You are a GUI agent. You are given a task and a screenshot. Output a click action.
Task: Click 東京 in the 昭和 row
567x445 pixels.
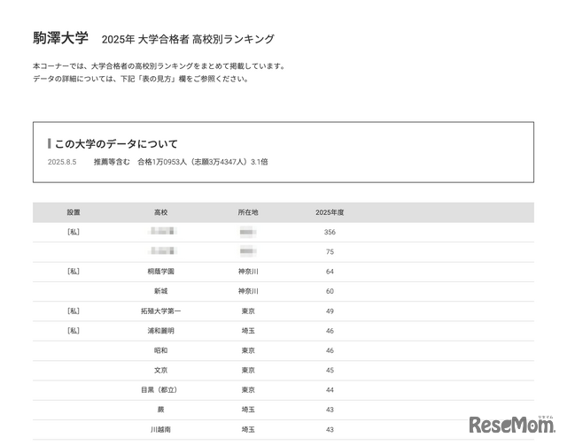pos(248,350)
